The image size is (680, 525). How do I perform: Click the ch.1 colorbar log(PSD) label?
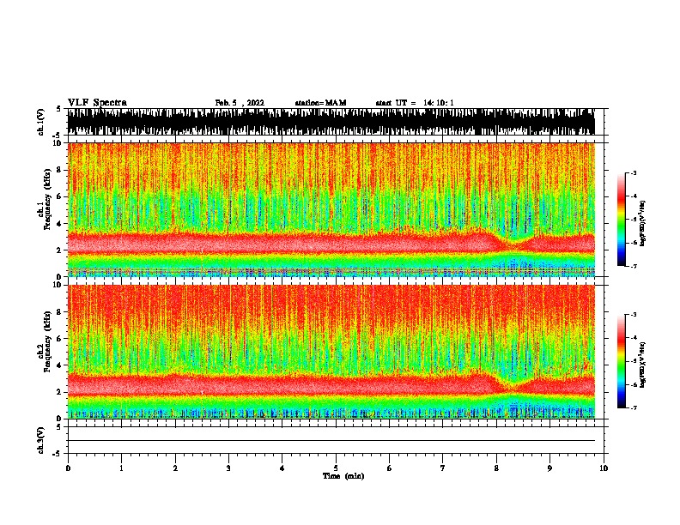[643, 224]
